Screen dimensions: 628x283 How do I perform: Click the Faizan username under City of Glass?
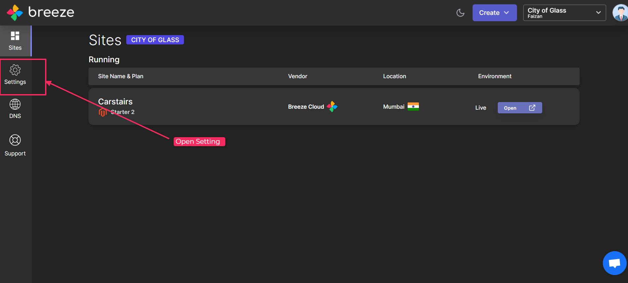535,16
